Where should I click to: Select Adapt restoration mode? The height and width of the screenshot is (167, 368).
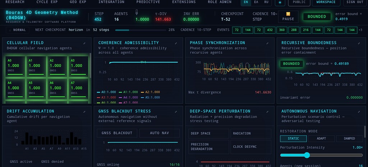[321, 139]
